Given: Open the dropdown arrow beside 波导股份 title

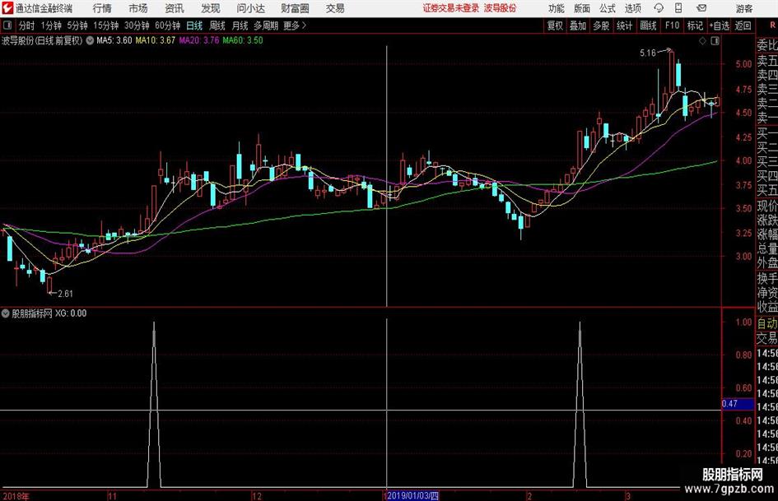Looking at the screenshot, I should pos(90,40).
